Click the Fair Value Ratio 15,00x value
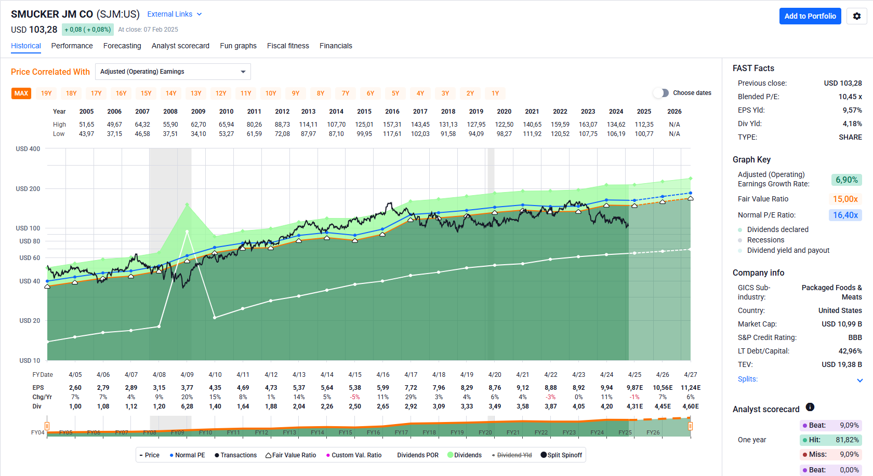873x476 pixels. 845,199
